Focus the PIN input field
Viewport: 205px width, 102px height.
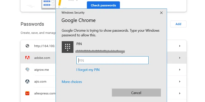click(112, 60)
